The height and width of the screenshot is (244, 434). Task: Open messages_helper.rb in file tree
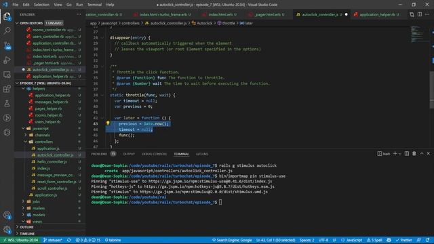tap(52, 102)
